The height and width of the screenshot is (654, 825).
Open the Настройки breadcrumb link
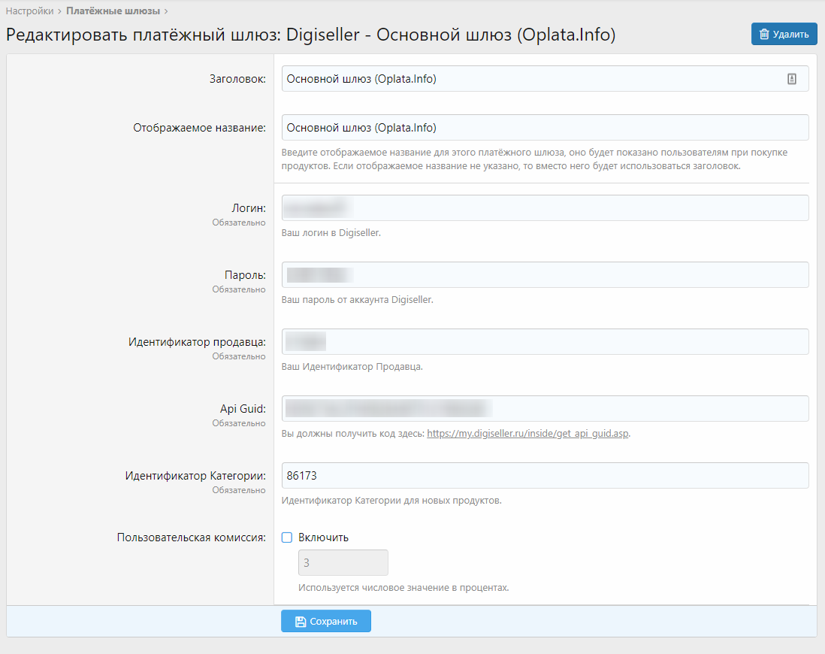tap(29, 11)
